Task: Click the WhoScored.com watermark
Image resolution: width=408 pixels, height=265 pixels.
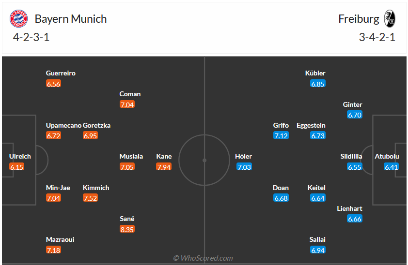Action: pyautogui.click(x=203, y=258)
